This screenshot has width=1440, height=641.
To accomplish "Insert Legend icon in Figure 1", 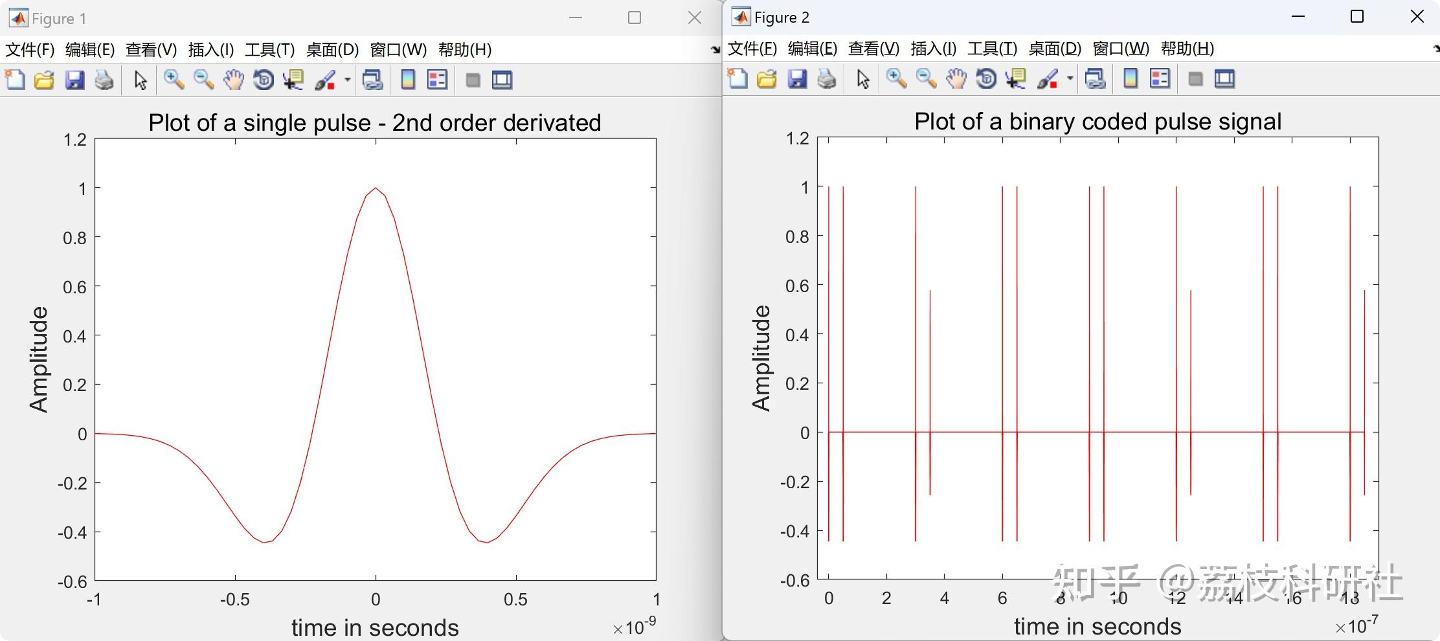I will click(x=438, y=80).
